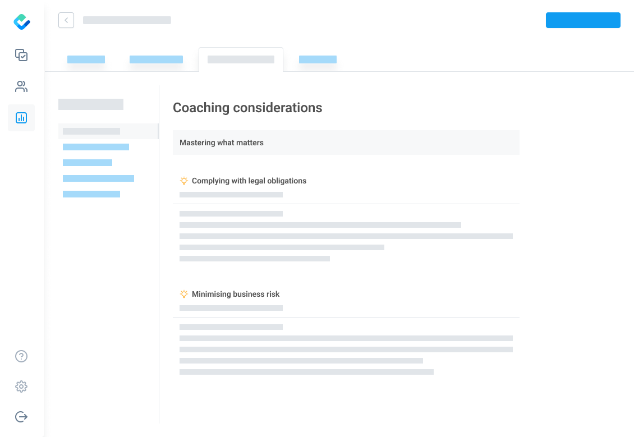Viewport: 634px width, 437px height.
Task: Open settings with the gear icon
Action: click(x=21, y=387)
